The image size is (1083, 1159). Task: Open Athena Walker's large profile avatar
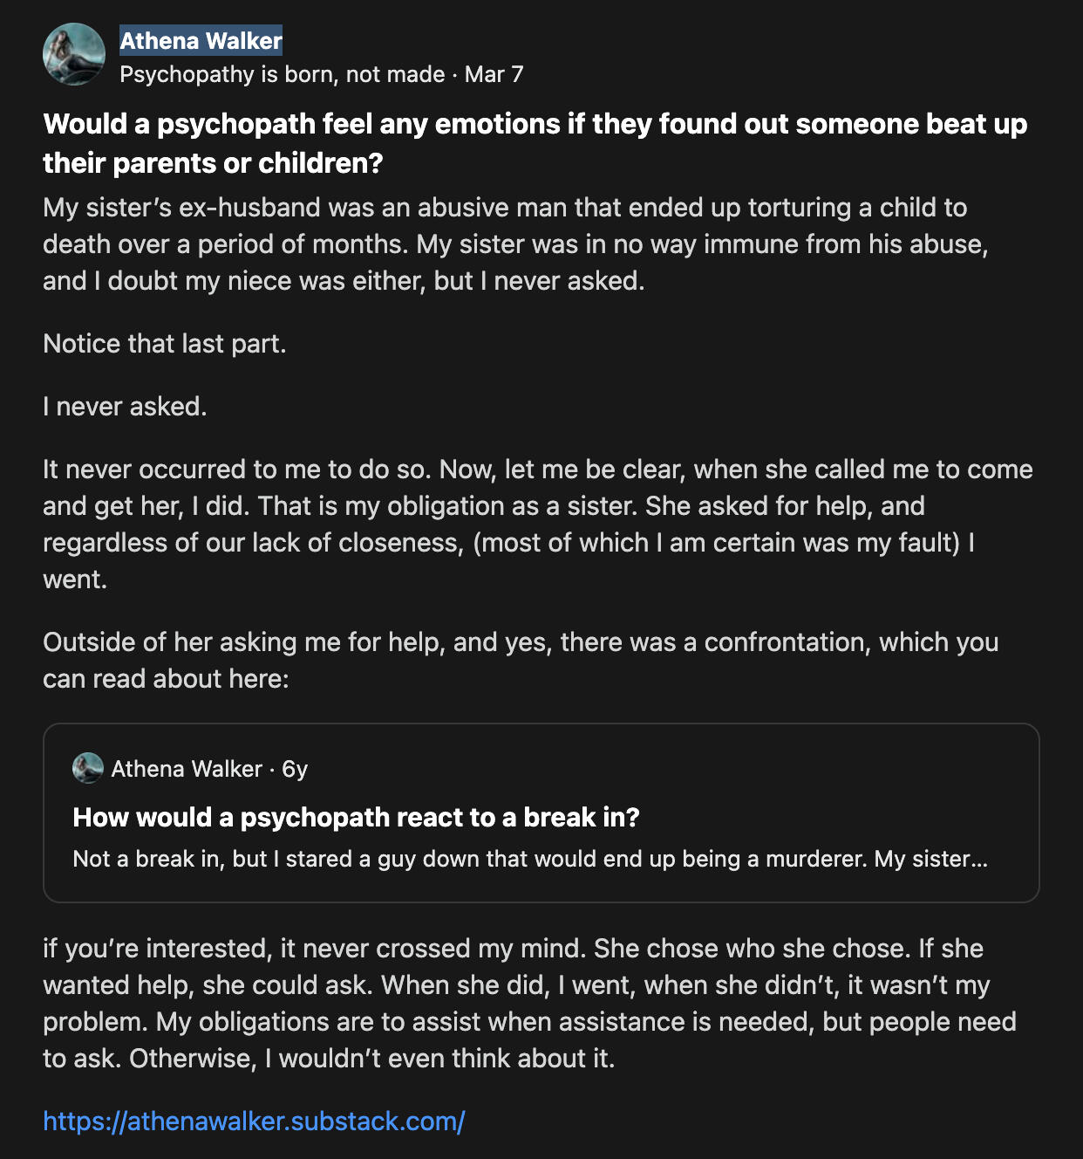click(74, 54)
